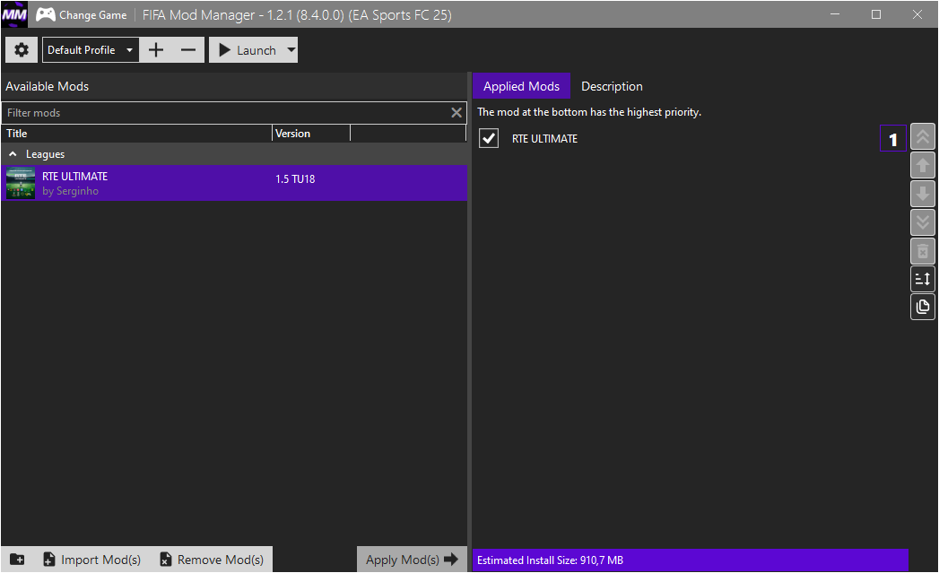939x573 pixels.
Task: Click Apply Mod(s) button
Action: pos(412,560)
